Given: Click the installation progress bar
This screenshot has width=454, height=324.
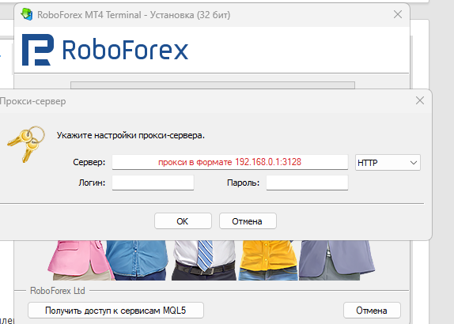Looking at the screenshot, I should tap(213, 85).
